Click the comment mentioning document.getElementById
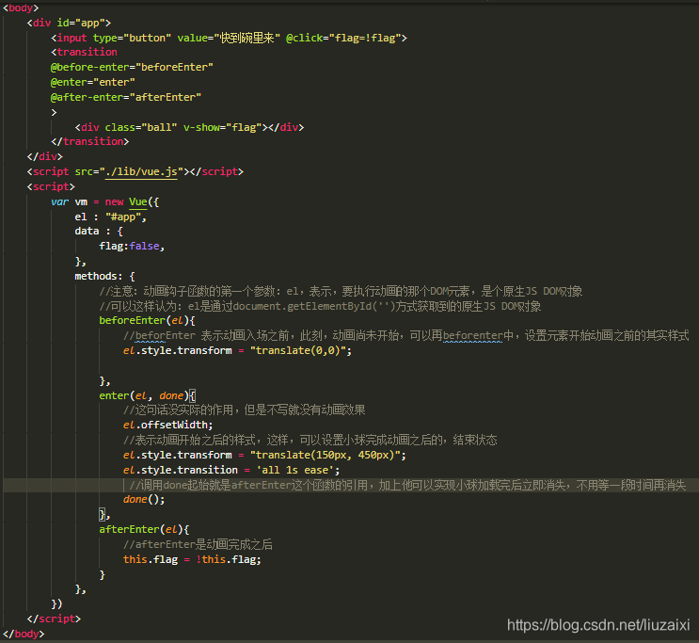Screen dimensions: 699x643 [x=320, y=307]
